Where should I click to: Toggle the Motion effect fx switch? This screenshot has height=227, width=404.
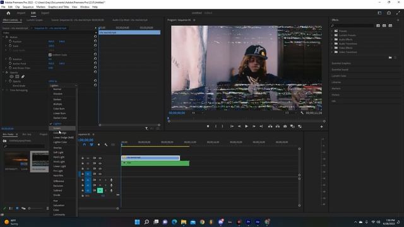click(x=7, y=37)
